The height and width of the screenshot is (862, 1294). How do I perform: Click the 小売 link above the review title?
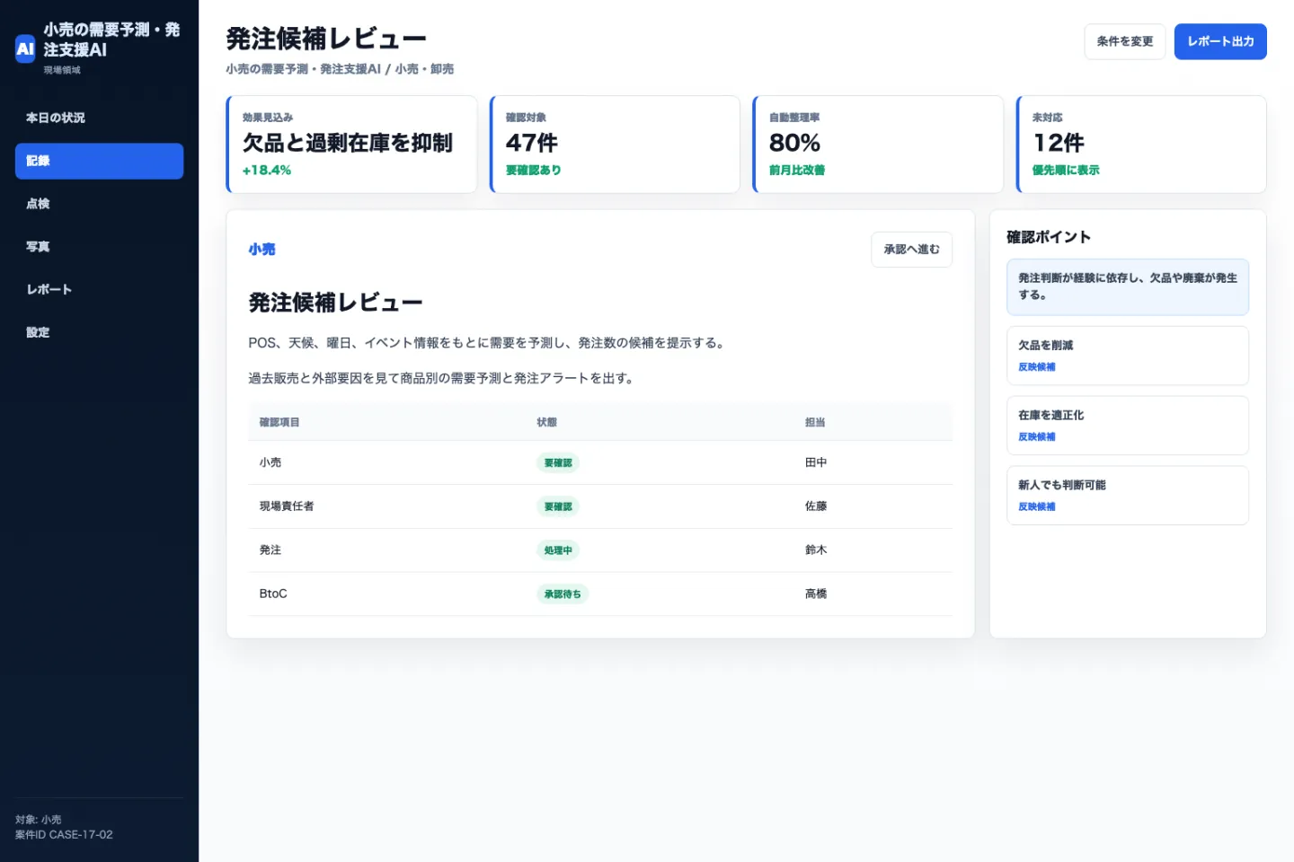pyautogui.click(x=261, y=250)
